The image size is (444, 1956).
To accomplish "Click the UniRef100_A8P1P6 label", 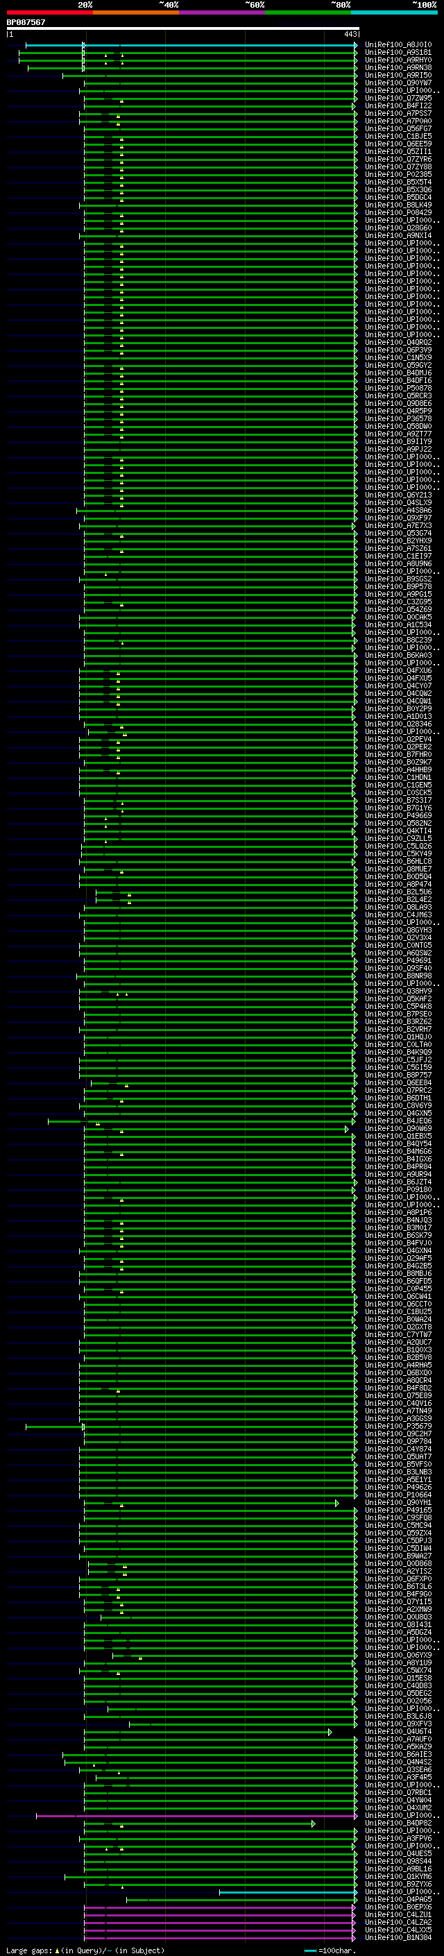I will click(x=398, y=1213).
